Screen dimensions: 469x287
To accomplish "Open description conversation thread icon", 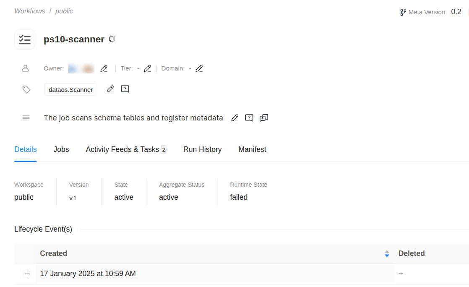I will pyautogui.click(x=264, y=118).
